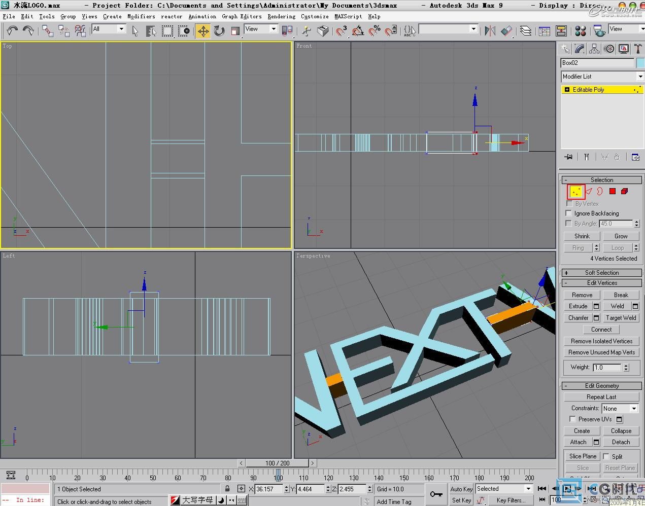Collapse the Edit Vertices rollout
The image size is (645, 506).
(x=601, y=283)
